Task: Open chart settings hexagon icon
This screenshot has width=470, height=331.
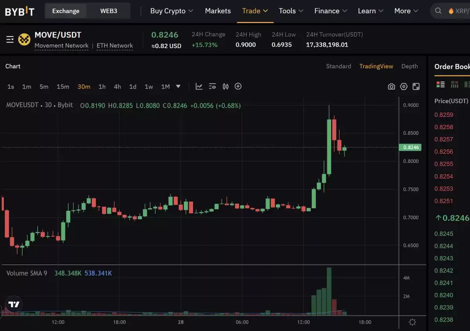Action: 404,87
